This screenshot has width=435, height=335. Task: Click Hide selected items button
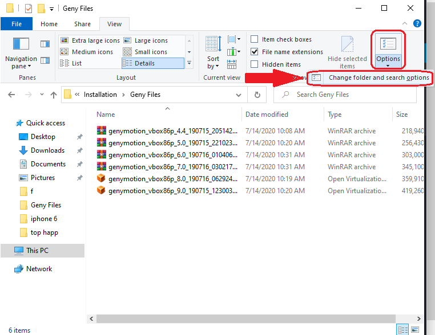pyautogui.click(x=347, y=52)
